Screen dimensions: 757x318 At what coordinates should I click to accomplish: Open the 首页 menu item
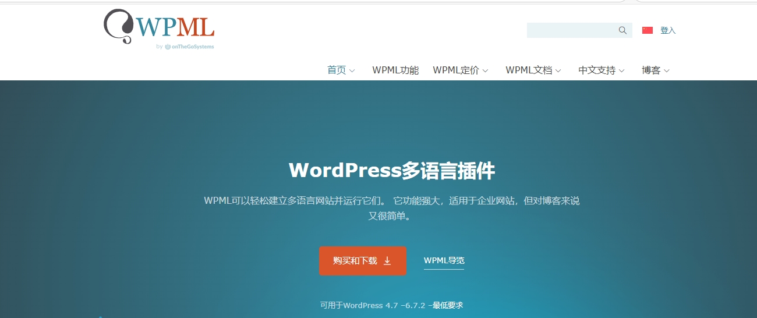[x=337, y=70]
